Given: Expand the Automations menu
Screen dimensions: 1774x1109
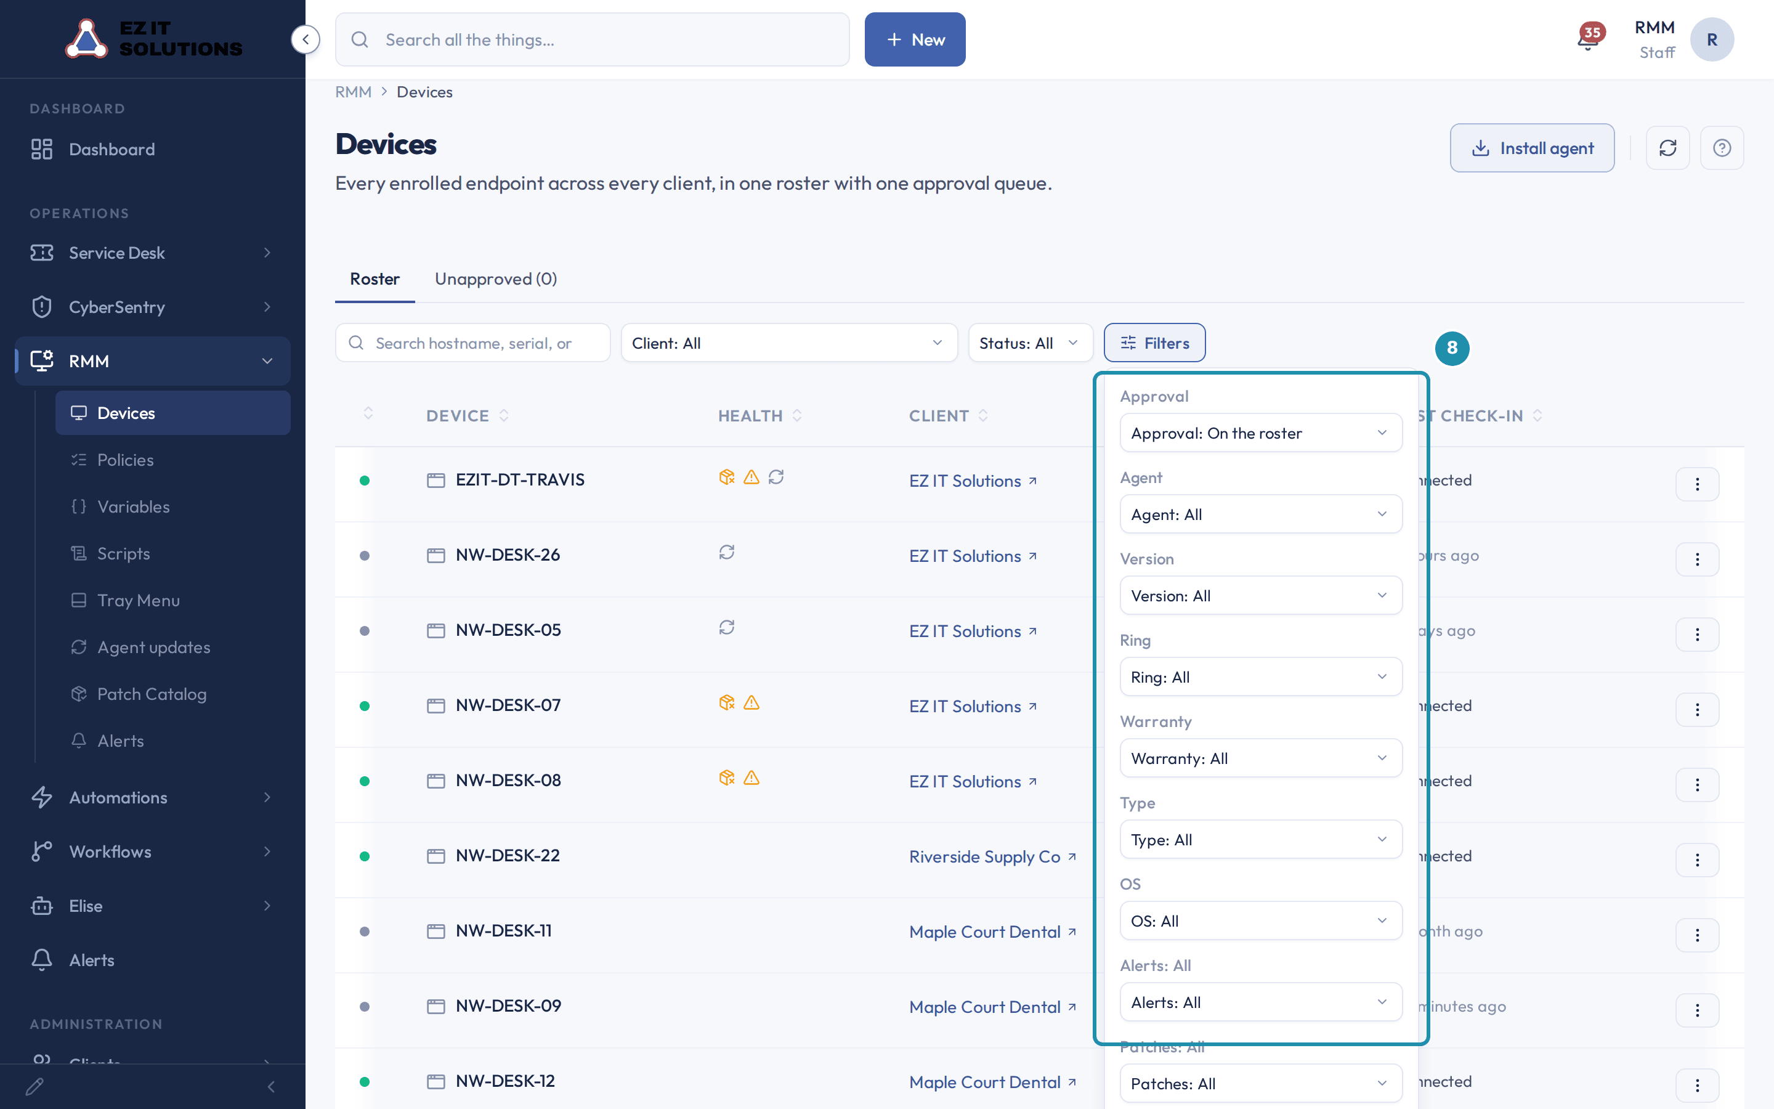Looking at the screenshot, I should (153, 798).
